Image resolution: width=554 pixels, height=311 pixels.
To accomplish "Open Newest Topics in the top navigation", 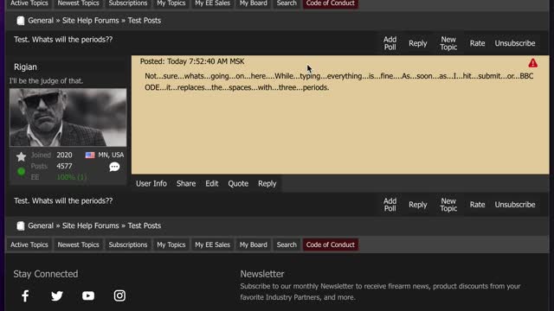I will point(79,3).
